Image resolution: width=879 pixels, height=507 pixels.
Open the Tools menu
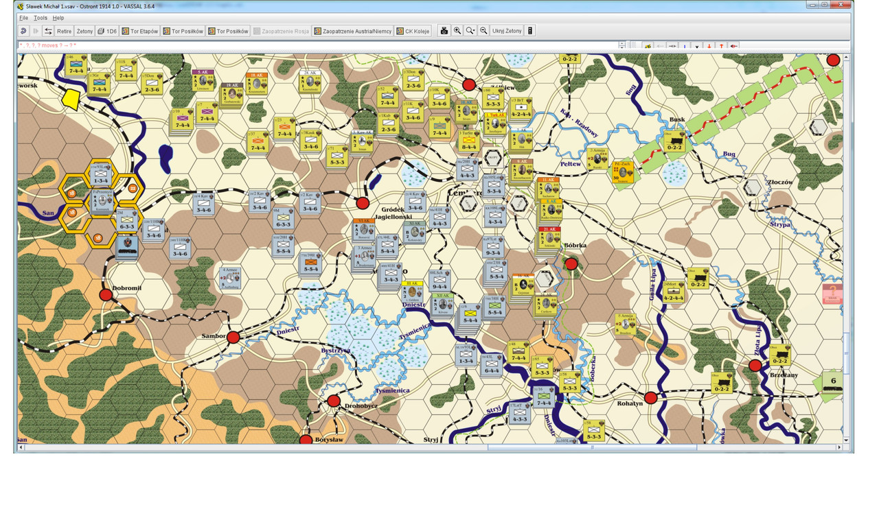(41, 18)
